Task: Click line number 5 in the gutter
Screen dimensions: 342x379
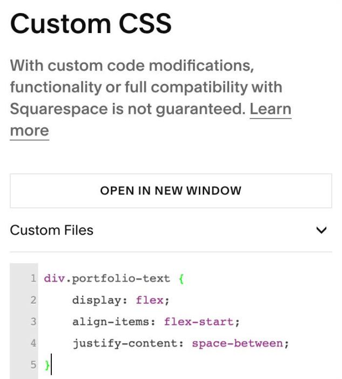Action: point(33,365)
